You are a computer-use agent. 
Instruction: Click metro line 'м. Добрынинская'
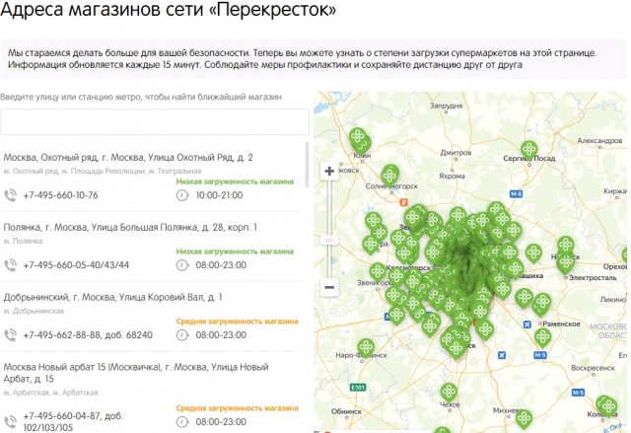click(x=34, y=311)
